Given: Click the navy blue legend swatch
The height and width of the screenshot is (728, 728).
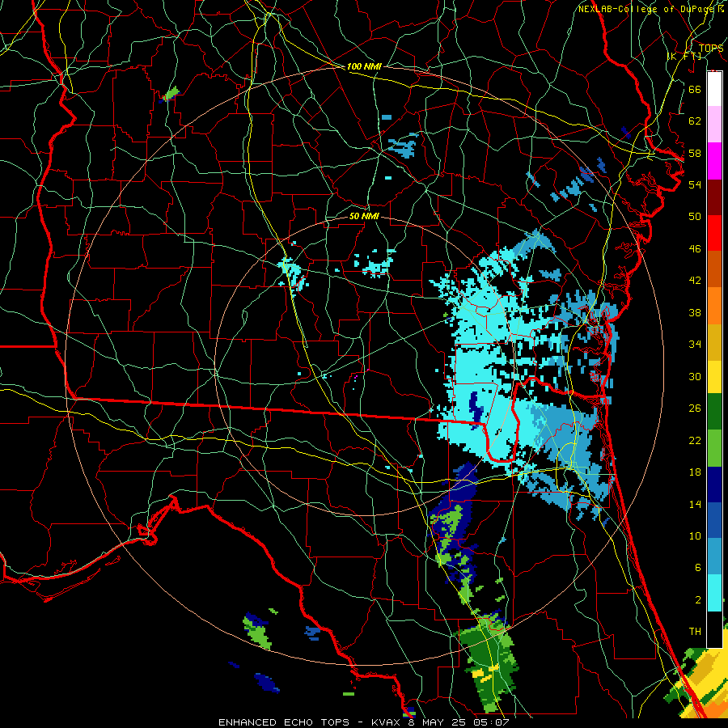Looking at the screenshot, I should pyautogui.click(x=714, y=485).
